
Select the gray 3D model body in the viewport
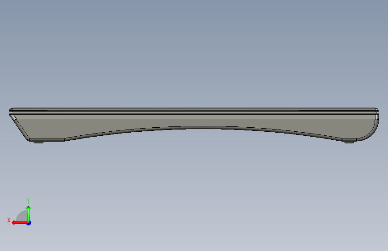(x=194, y=123)
